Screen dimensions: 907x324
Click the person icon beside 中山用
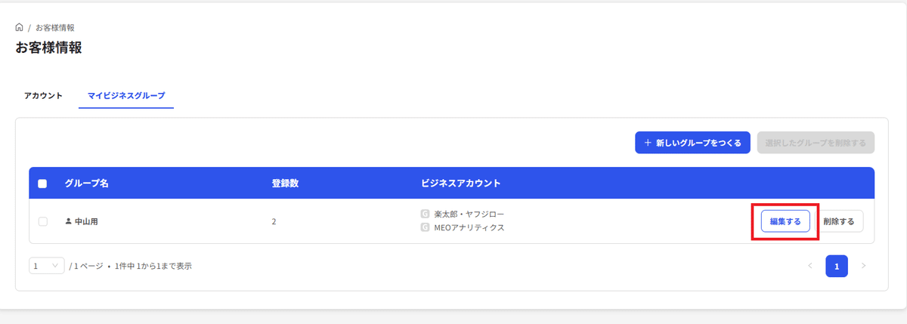tap(68, 221)
